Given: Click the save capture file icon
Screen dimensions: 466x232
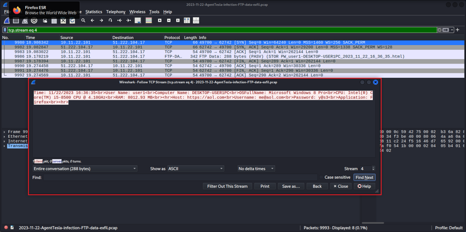Looking at the screenshot, I should click(54, 21).
